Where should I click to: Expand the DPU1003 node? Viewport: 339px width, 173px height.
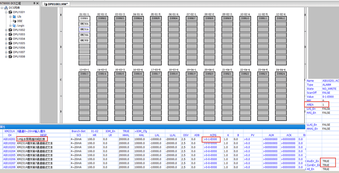click(6, 34)
